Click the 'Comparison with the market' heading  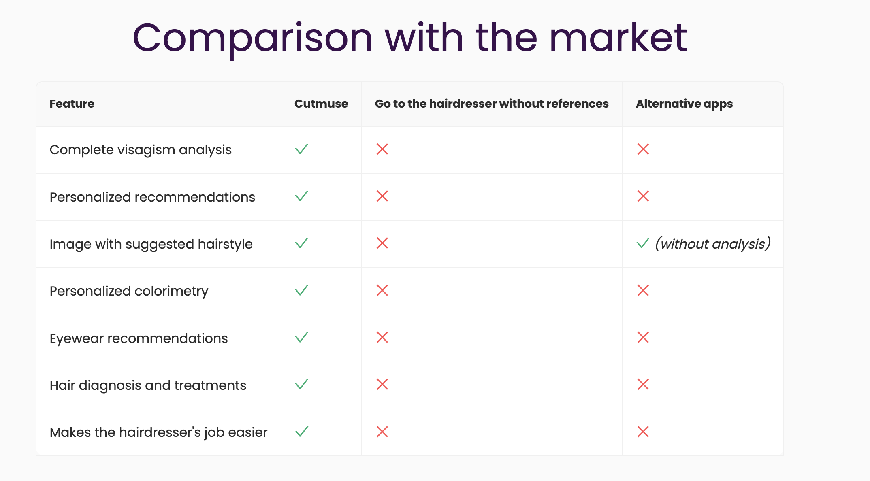[410, 38]
